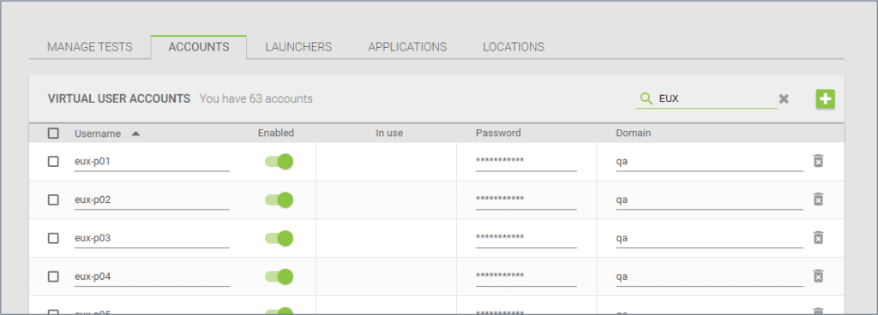Check the eux-p02 row checkbox

tap(53, 199)
